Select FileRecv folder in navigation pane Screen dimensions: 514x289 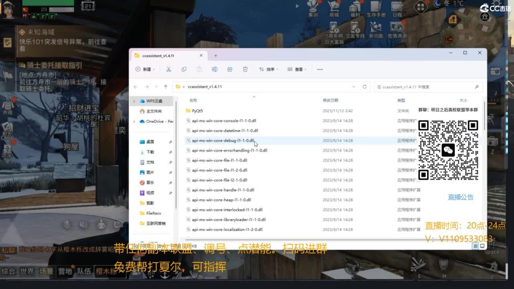click(153, 213)
